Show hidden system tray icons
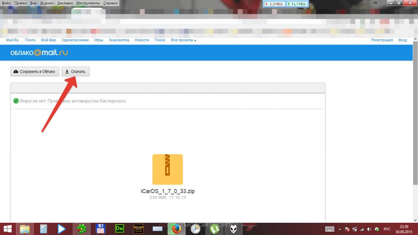This screenshot has height=235, width=418. point(340,229)
